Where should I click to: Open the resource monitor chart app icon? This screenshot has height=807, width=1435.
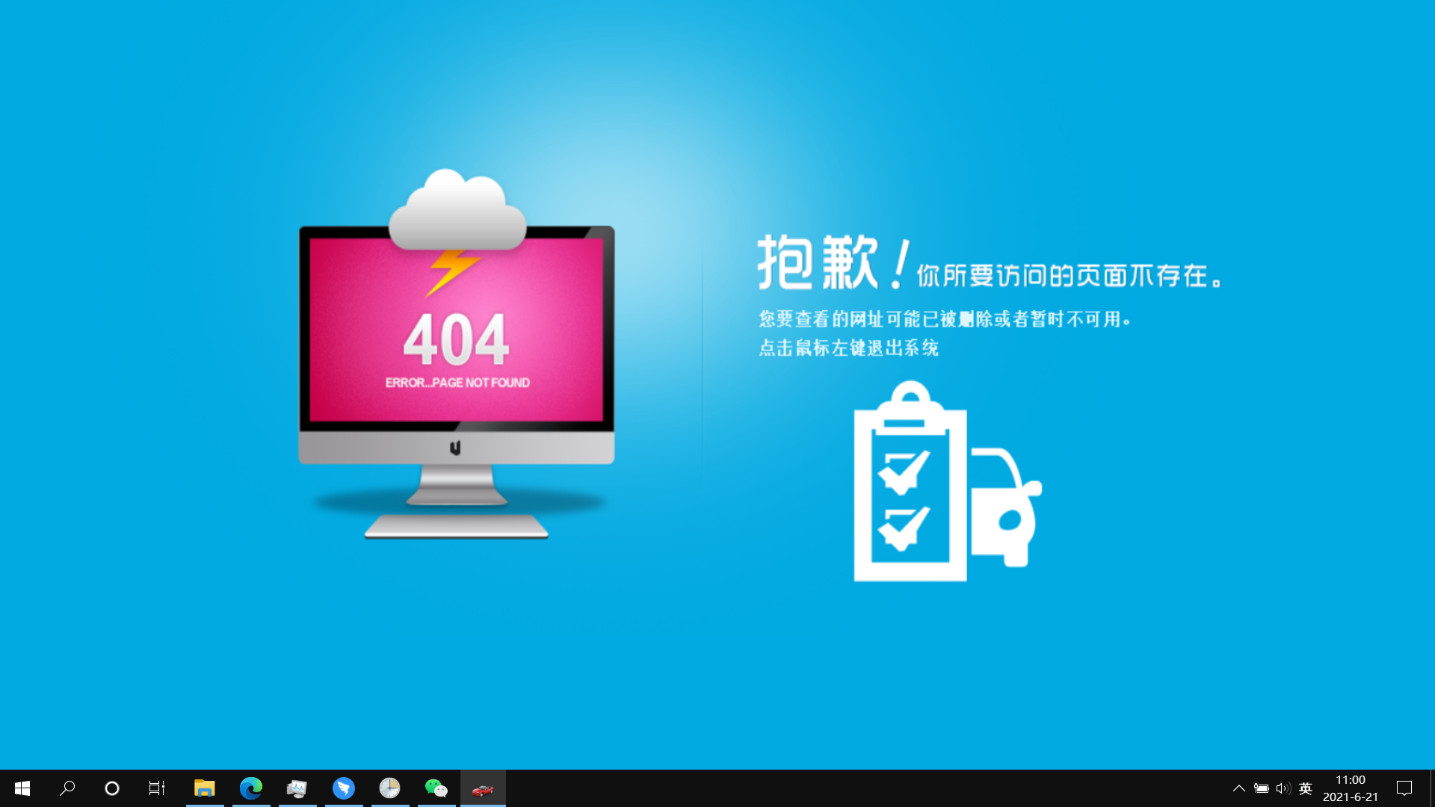pos(297,788)
